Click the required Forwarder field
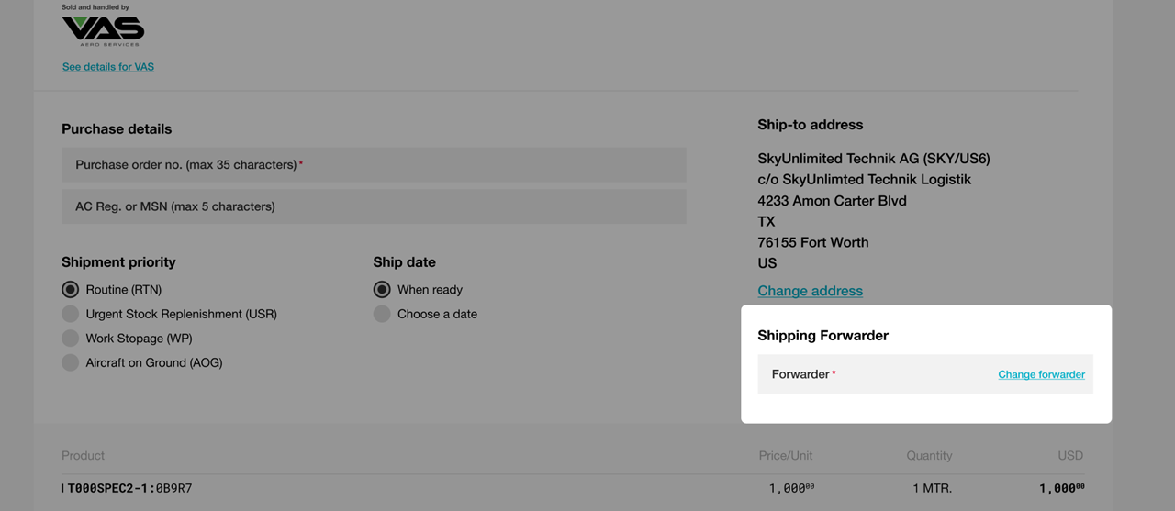This screenshot has width=1175, height=511. tap(925, 374)
